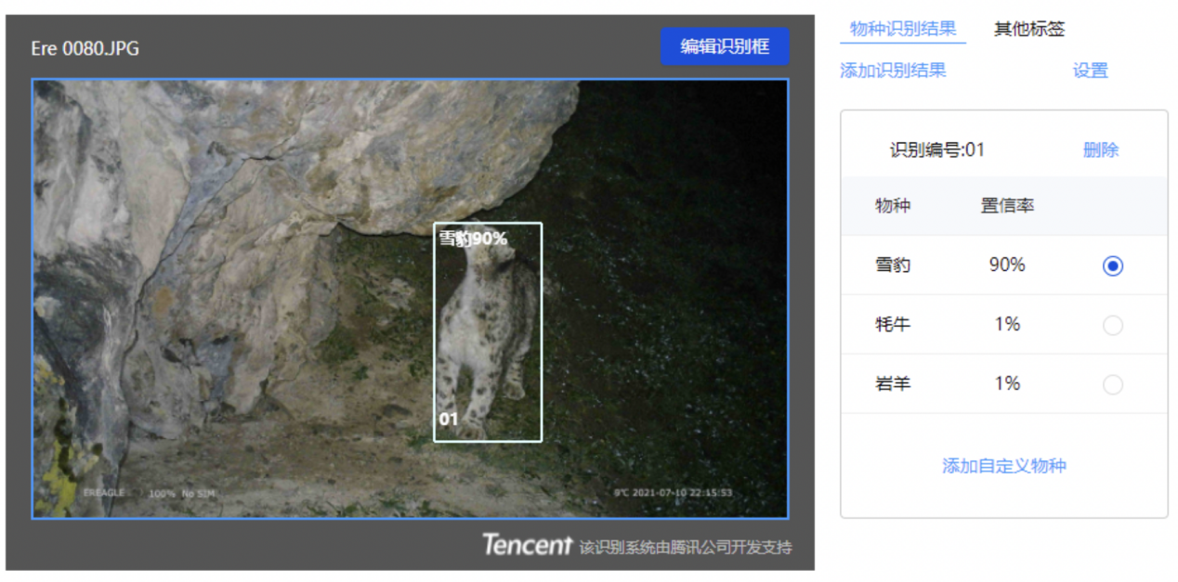
Task: Select the 雪豹 radio button
Action: click(x=1112, y=265)
